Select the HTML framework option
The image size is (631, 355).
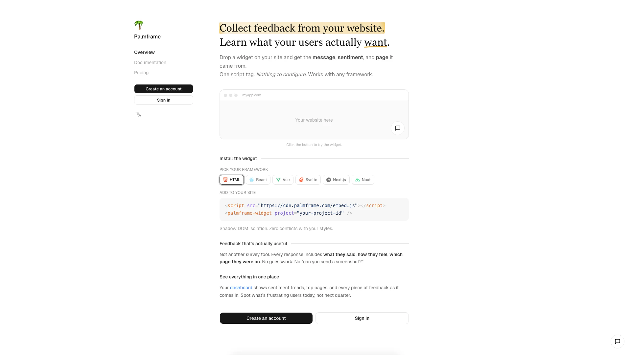click(x=232, y=180)
